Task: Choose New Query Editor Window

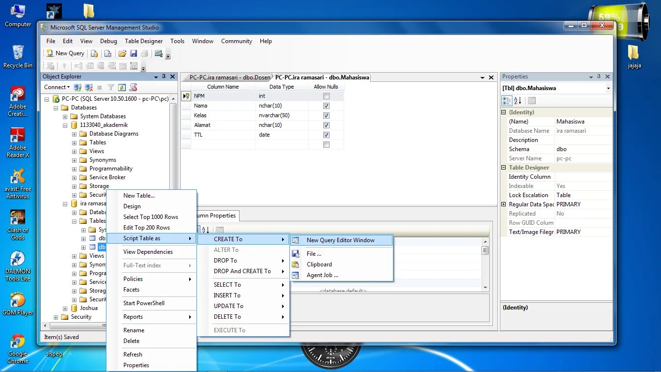Action: (x=341, y=240)
